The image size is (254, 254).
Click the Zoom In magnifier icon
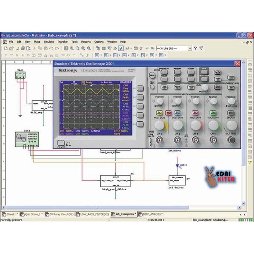(72, 48)
